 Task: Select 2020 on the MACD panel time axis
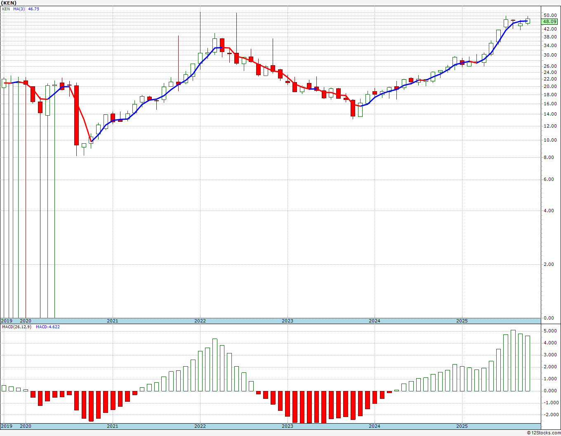point(26,426)
